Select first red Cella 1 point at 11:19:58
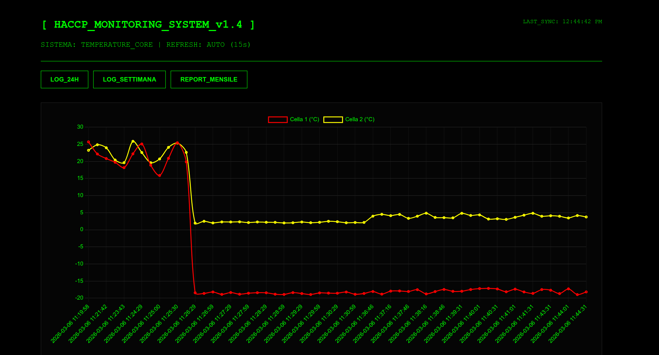Image resolution: width=659 pixels, height=355 pixels. 88,142
